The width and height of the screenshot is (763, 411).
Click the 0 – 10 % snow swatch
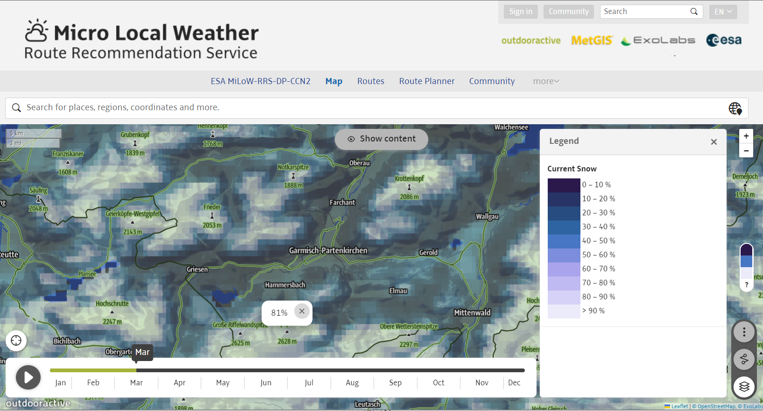click(x=564, y=185)
